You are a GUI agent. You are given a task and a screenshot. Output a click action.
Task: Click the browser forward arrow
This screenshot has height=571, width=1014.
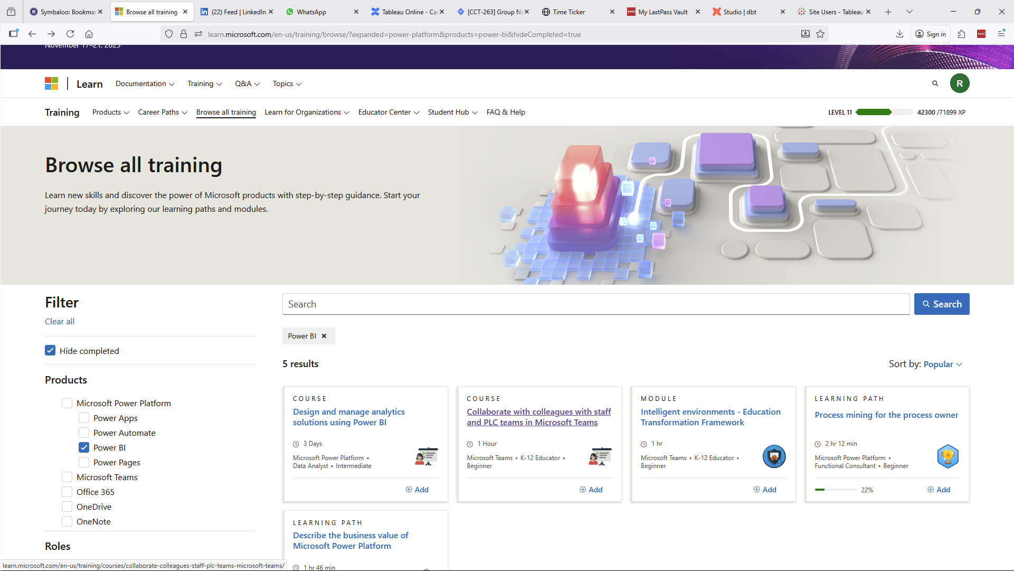pos(51,34)
